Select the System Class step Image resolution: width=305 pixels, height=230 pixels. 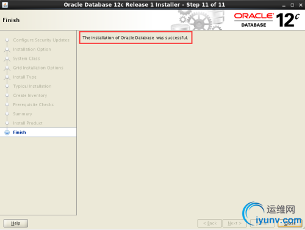pyautogui.click(x=26, y=59)
